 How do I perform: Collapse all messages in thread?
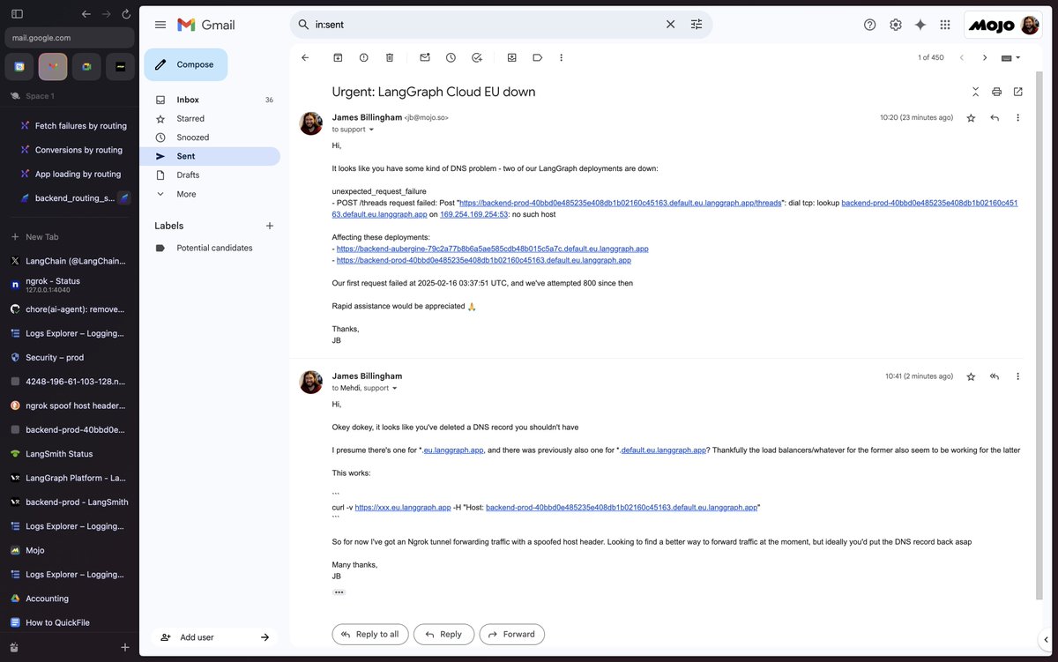click(x=975, y=92)
